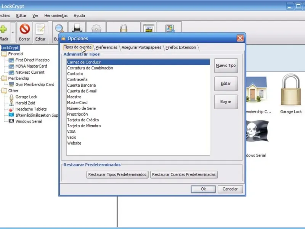Screen dimensions: 305x229
Task: Select Número de Serie type
Action: click(138, 108)
